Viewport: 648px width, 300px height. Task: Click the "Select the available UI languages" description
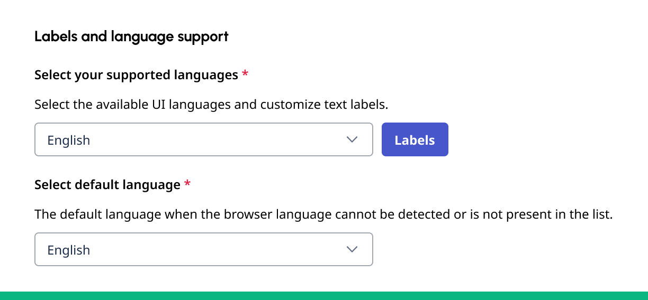pos(211,105)
